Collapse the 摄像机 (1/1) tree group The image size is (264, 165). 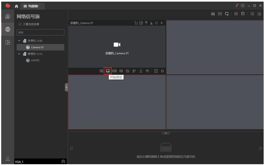click(19, 54)
